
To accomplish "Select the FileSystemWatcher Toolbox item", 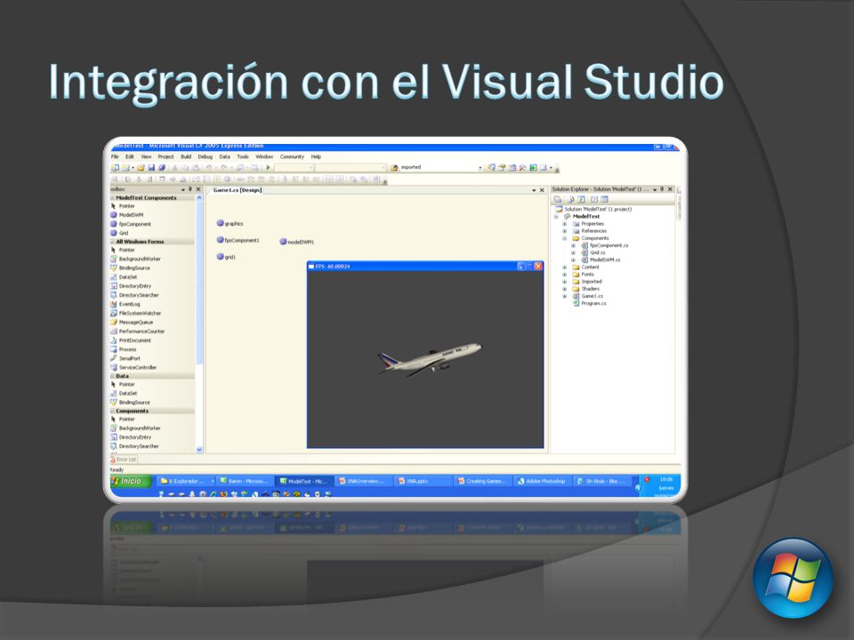I will pos(135,314).
